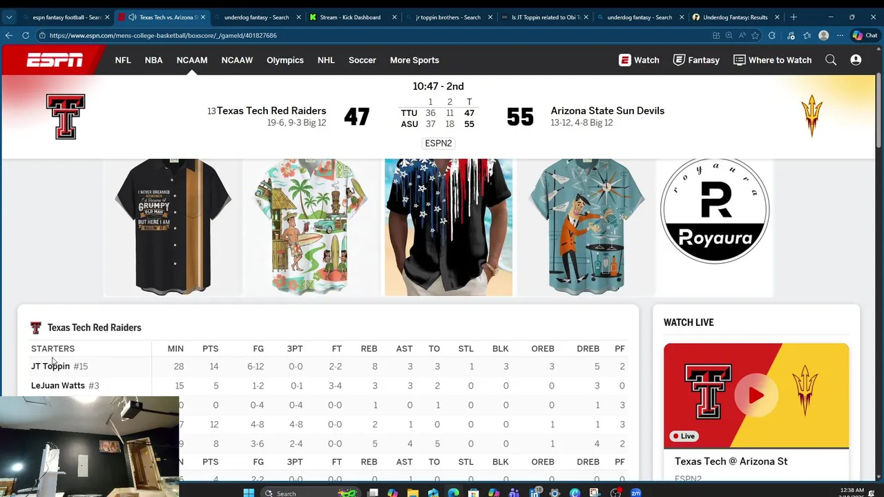Click the browser profile avatar
This screenshot has width=884, height=497.
(x=823, y=35)
